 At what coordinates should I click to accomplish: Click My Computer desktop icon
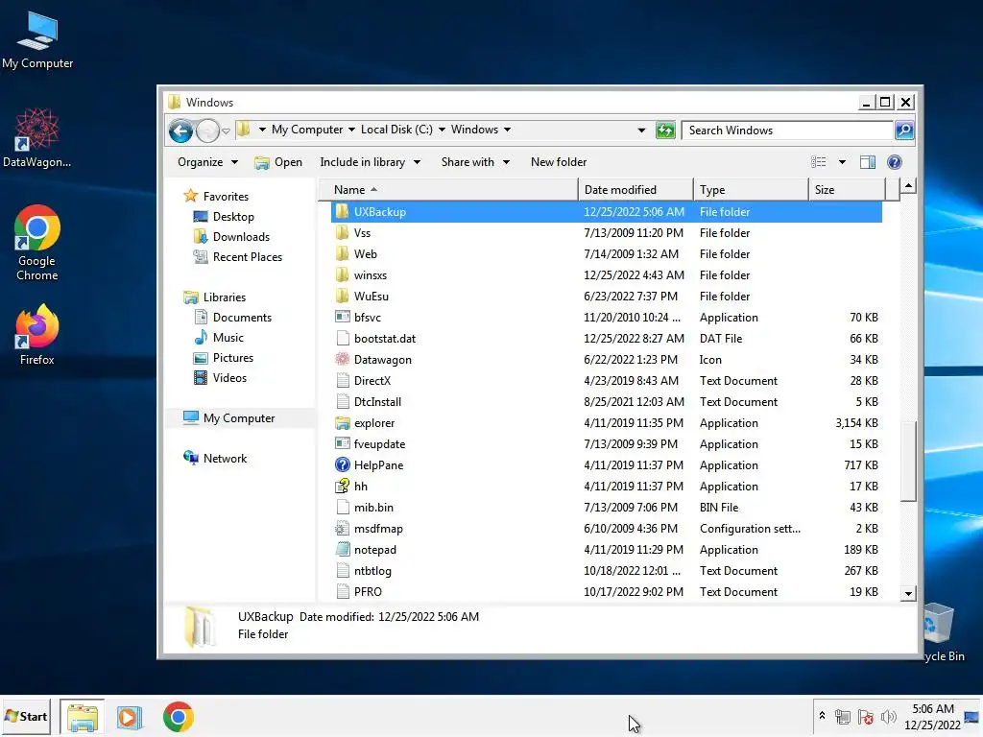[x=37, y=40]
